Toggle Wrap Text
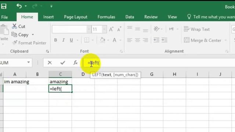 coord(197,29)
